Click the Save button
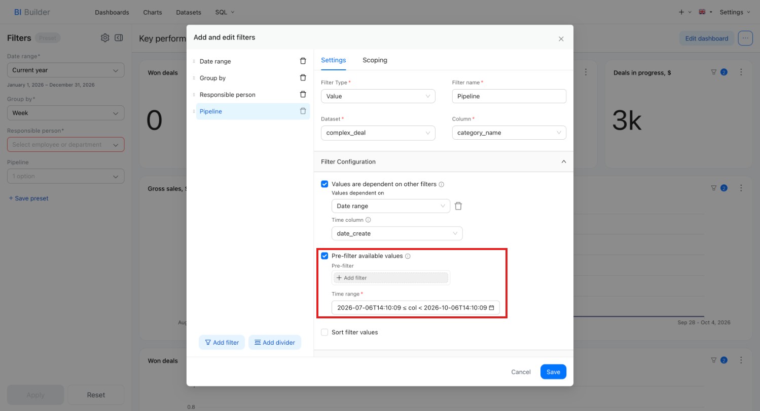This screenshot has width=760, height=411. (553, 372)
